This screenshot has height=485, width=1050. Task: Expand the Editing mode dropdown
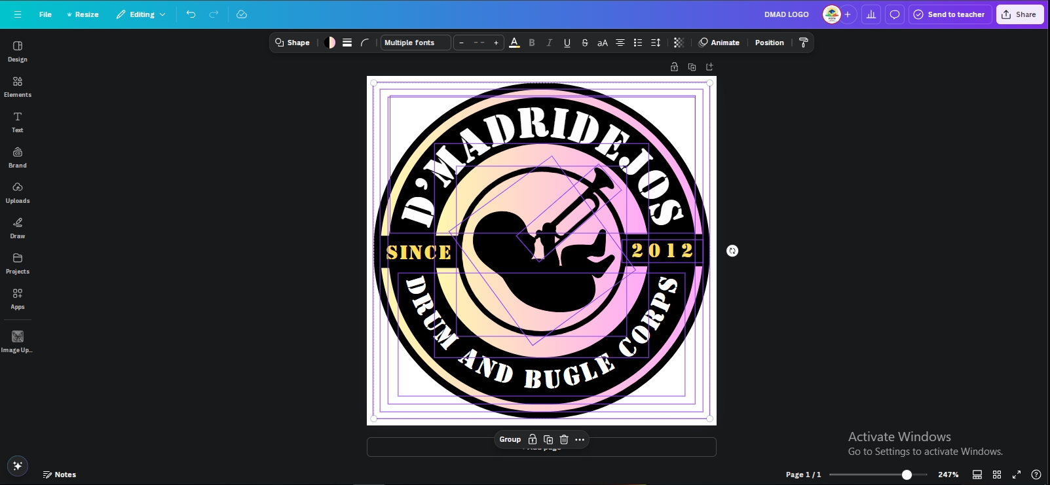tap(141, 14)
